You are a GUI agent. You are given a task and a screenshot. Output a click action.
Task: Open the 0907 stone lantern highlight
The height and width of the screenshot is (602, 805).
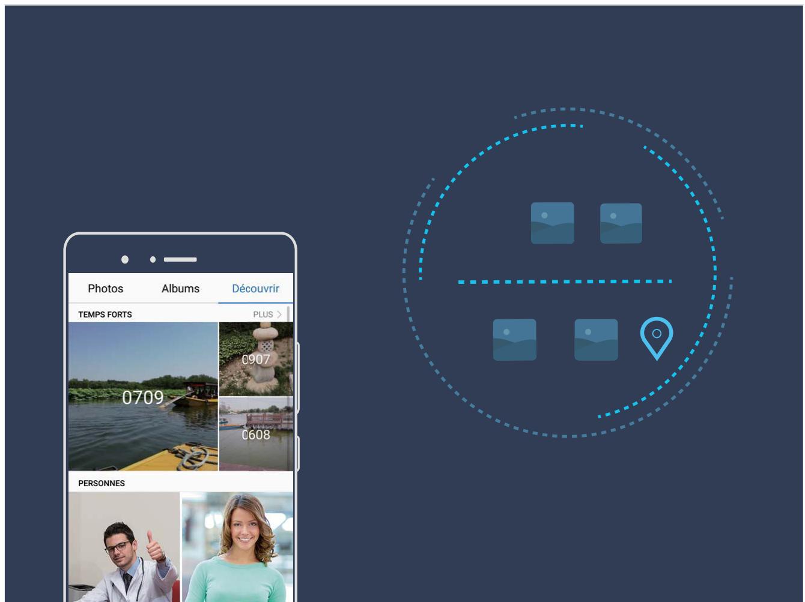click(x=256, y=359)
